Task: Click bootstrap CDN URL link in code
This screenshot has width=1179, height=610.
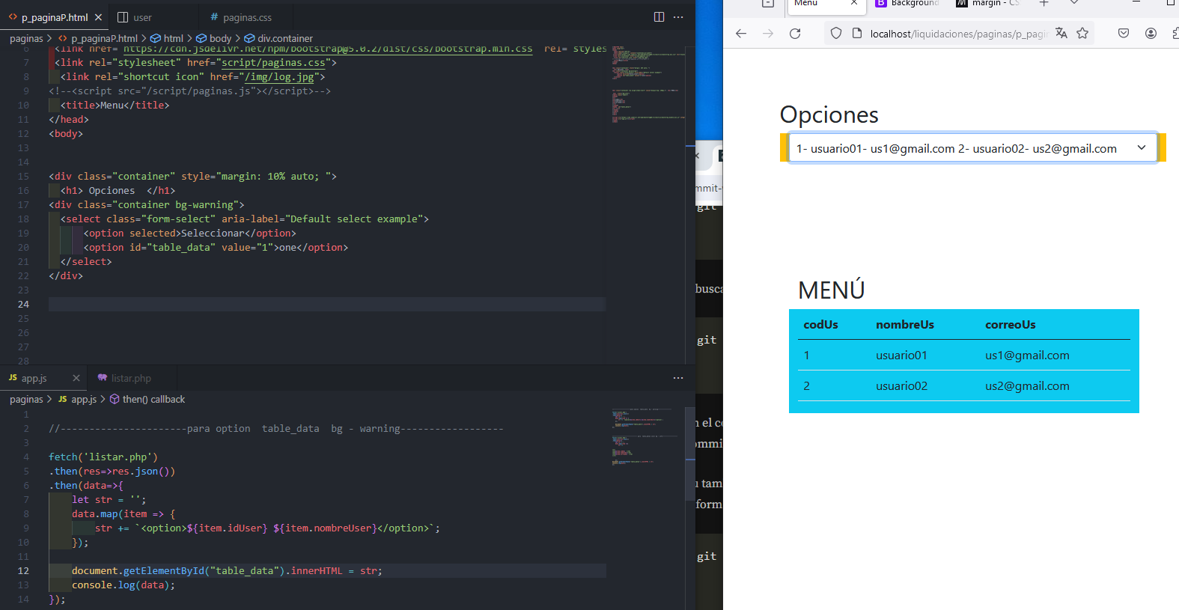Action: [328, 49]
